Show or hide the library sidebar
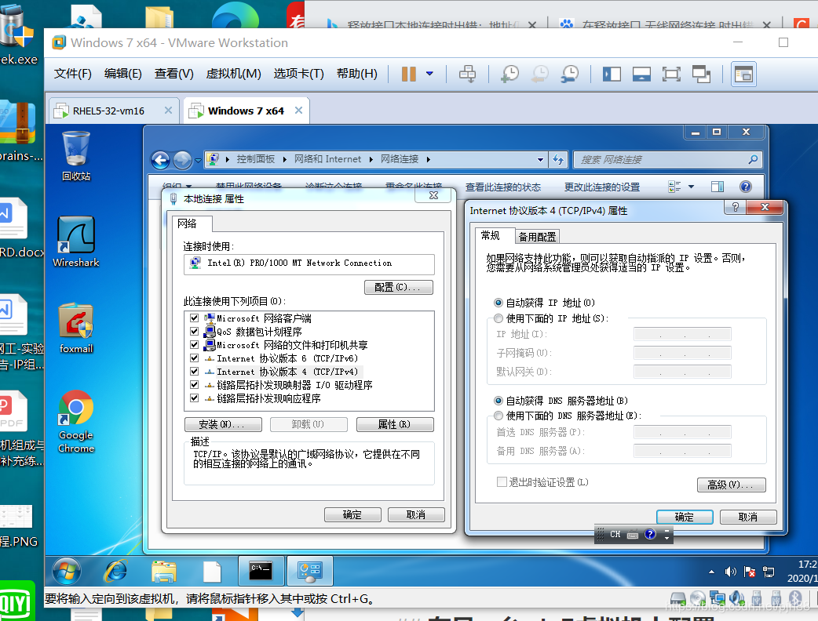Viewport: 818px width, 621px height. pos(612,74)
